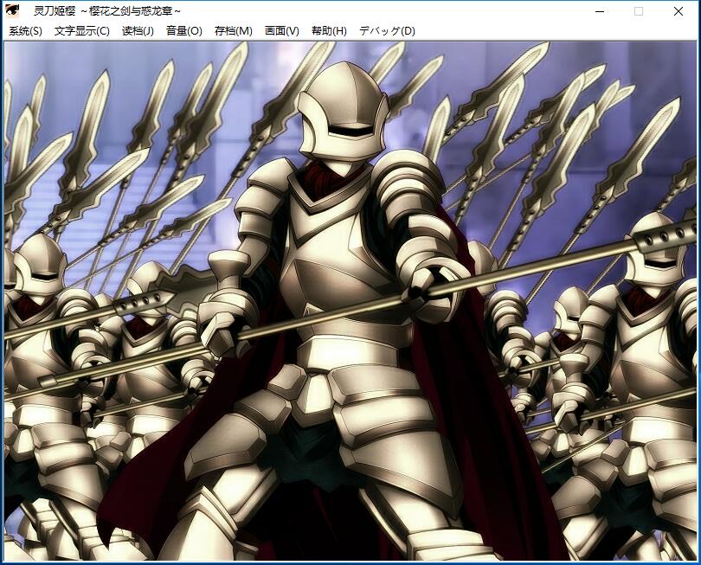Open the 文字显示(C) menu
This screenshot has width=701, height=565.
pyautogui.click(x=81, y=31)
